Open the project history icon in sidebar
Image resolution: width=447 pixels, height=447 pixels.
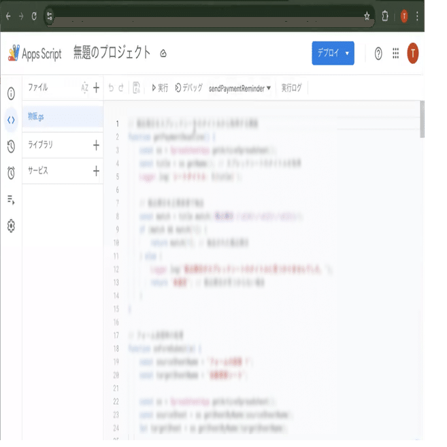coord(11,146)
